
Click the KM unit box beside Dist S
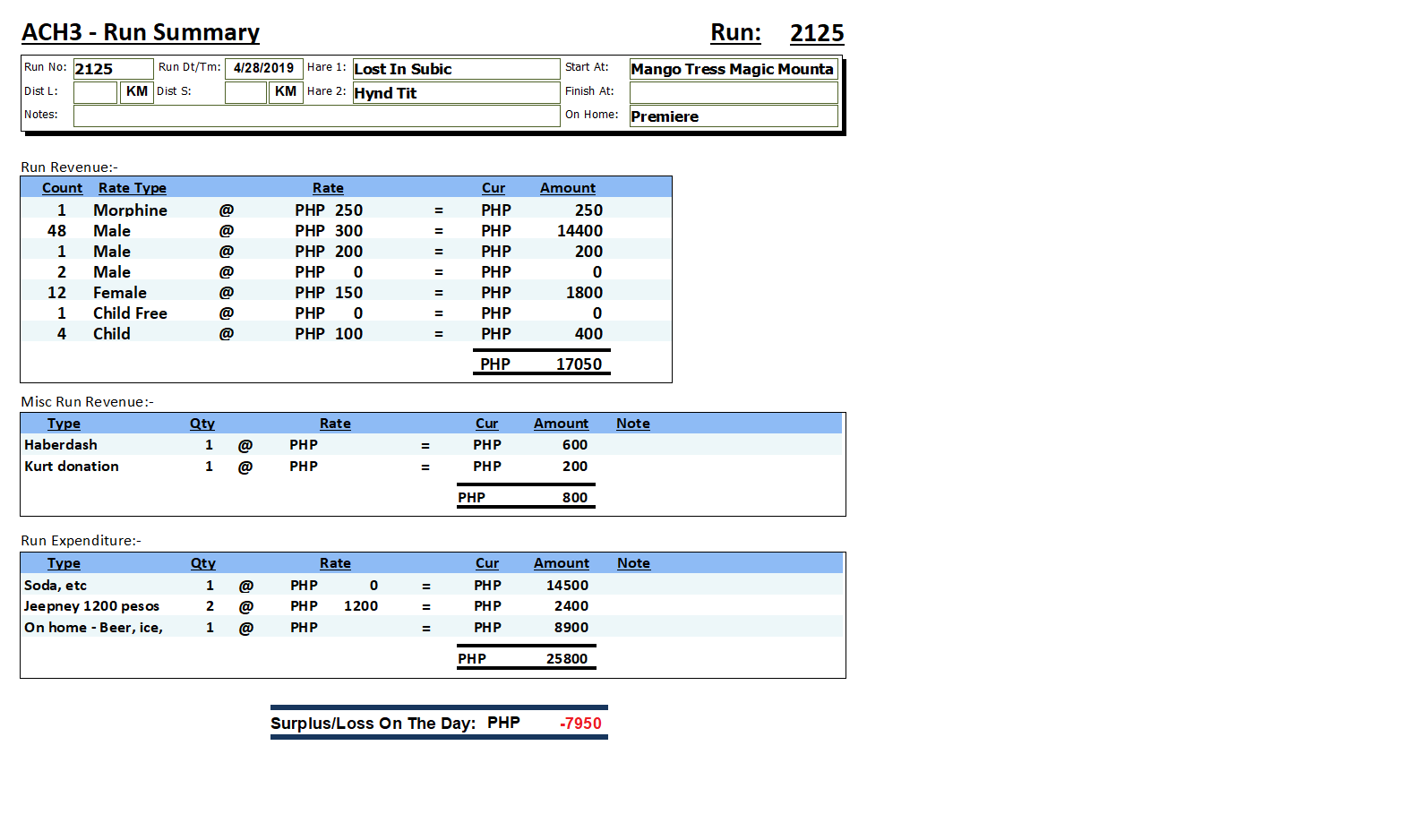coord(286,91)
